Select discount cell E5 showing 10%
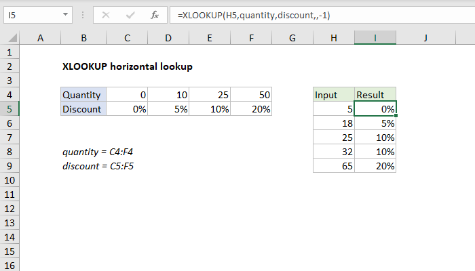This screenshot has width=475, height=271. [210, 109]
